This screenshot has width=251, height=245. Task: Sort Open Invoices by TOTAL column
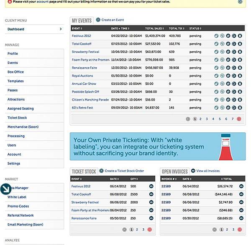[226, 179]
